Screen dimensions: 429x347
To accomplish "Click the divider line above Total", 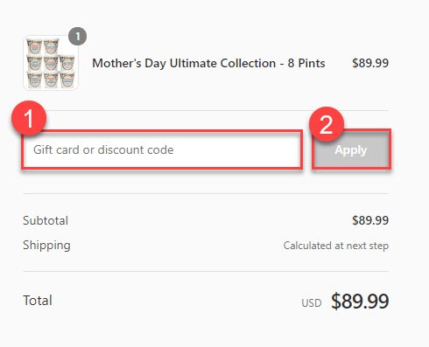I will [x=206, y=271].
